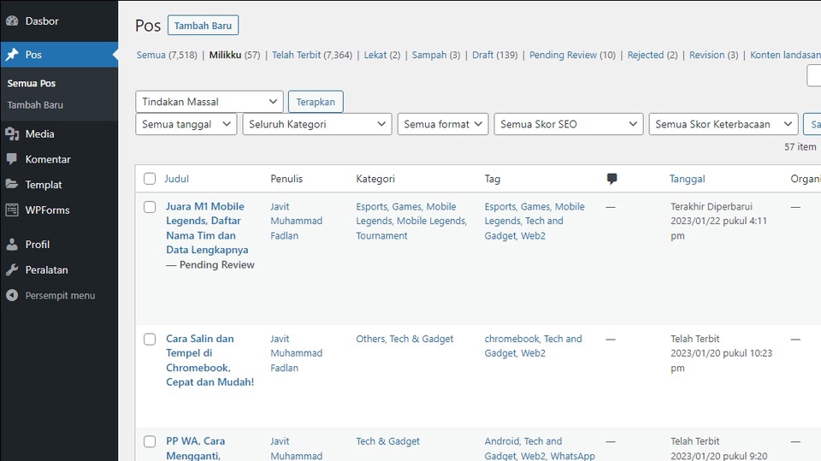Open Peralatan menu item
Screen dimensions: 821x461
point(46,269)
